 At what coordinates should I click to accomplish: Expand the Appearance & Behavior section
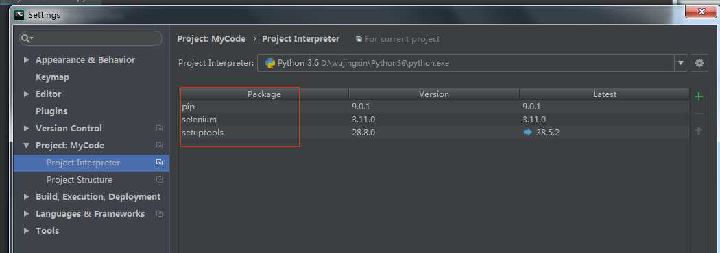27,60
